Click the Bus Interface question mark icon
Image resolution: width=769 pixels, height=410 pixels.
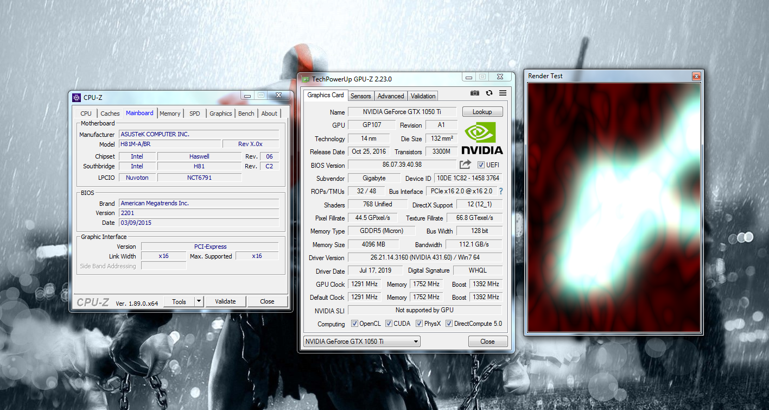(x=500, y=191)
